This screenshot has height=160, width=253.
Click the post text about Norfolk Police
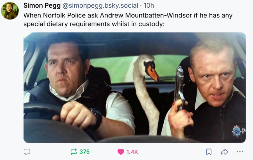coord(128,19)
